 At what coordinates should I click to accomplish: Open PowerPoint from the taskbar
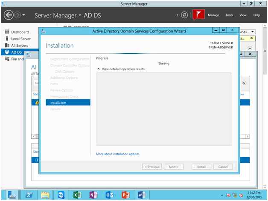(x=125, y=195)
